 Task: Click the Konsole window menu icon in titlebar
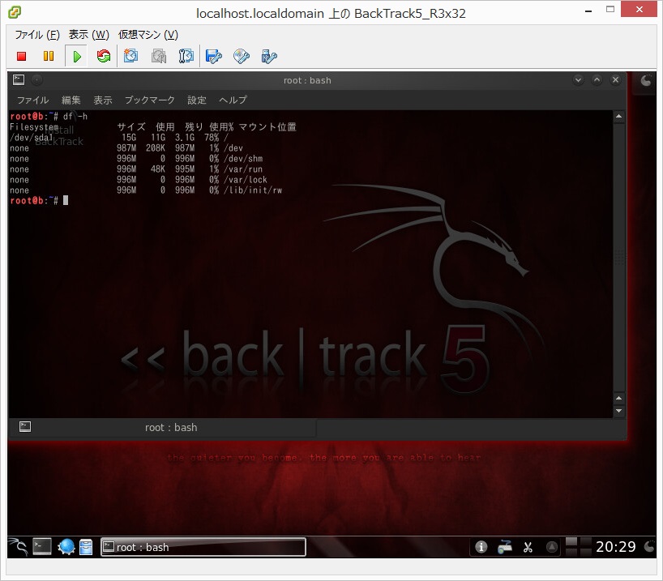click(19, 80)
